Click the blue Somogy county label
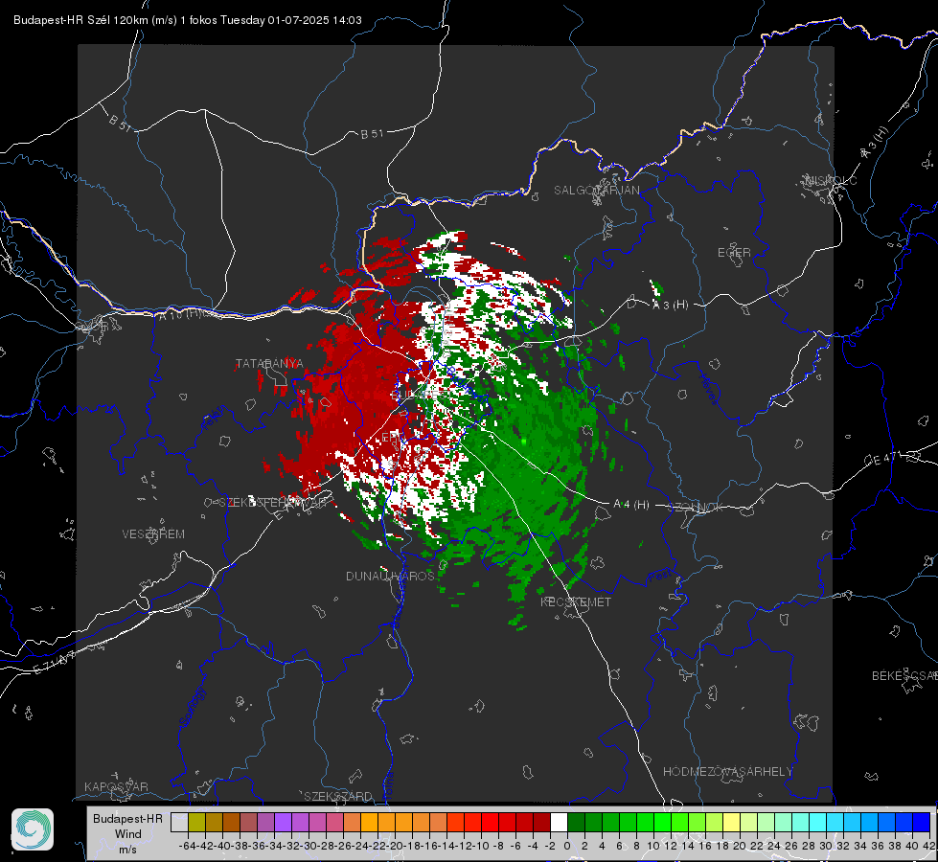Image resolution: width=938 pixels, height=862 pixels. tap(193, 707)
